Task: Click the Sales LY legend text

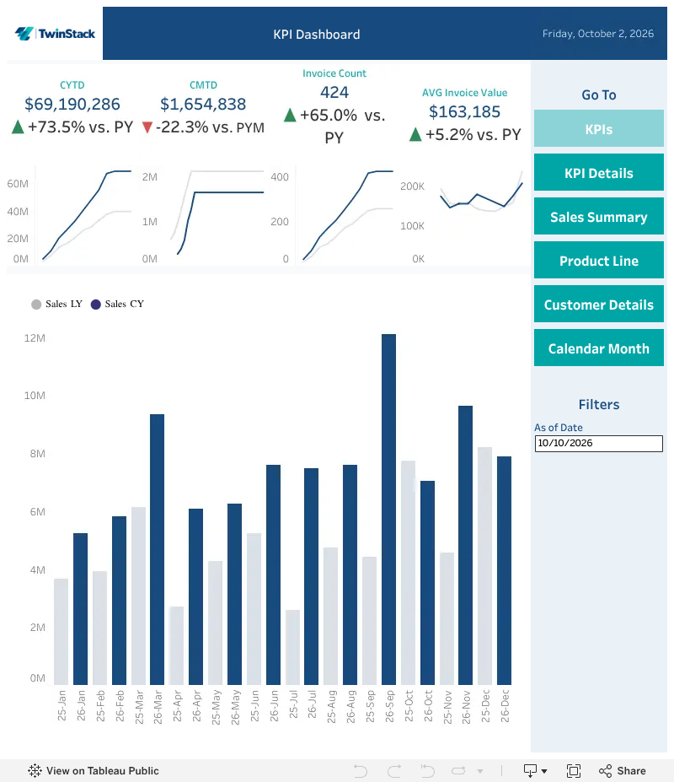Action: [64, 304]
